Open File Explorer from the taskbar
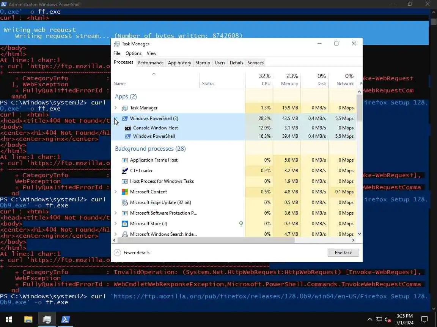Screen dimensions: 437x327 [x=28, y=319]
